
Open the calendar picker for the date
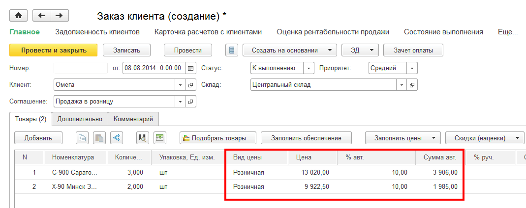(191, 68)
